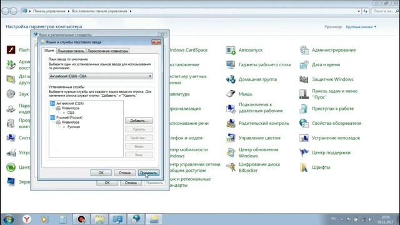Viewport: 400px width, 225px height.
Task: Click the refresh button beside address bar
Action: click(x=366, y=11)
